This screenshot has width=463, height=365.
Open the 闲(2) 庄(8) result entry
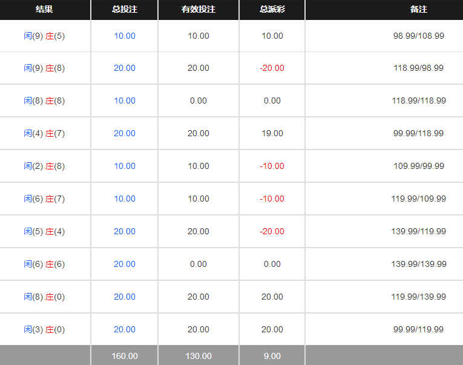coord(44,166)
